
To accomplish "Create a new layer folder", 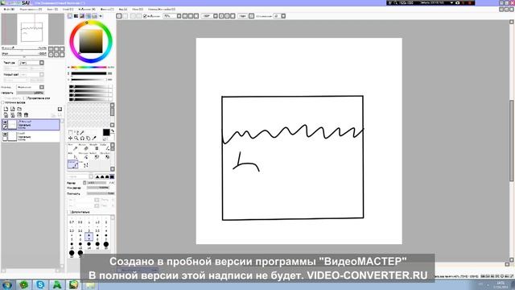I will click(19, 109).
